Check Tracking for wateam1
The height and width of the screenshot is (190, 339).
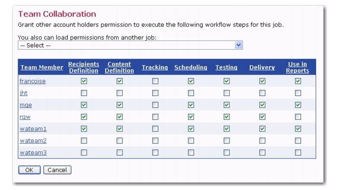coord(155,129)
